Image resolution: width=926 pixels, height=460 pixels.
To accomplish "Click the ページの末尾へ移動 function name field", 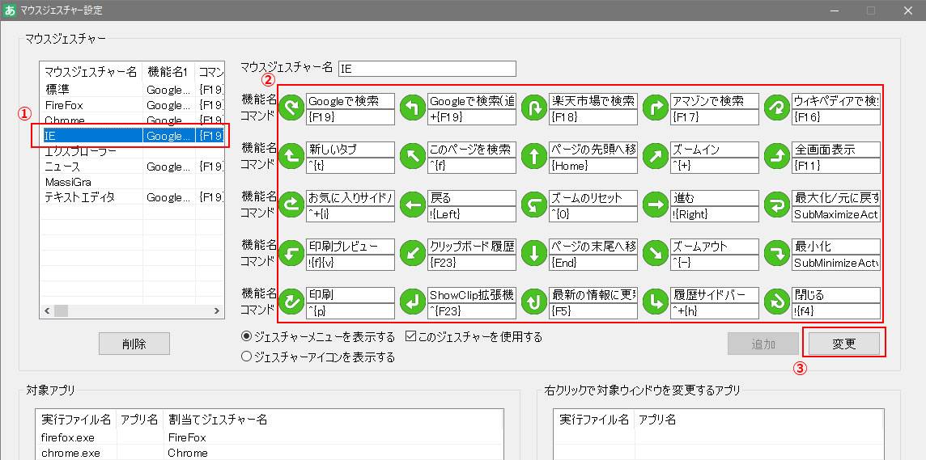I will pyautogui.click(x=593, y=247).
